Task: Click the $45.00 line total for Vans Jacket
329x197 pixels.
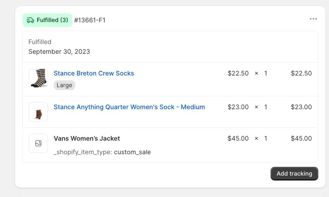Action: point(301,139)
